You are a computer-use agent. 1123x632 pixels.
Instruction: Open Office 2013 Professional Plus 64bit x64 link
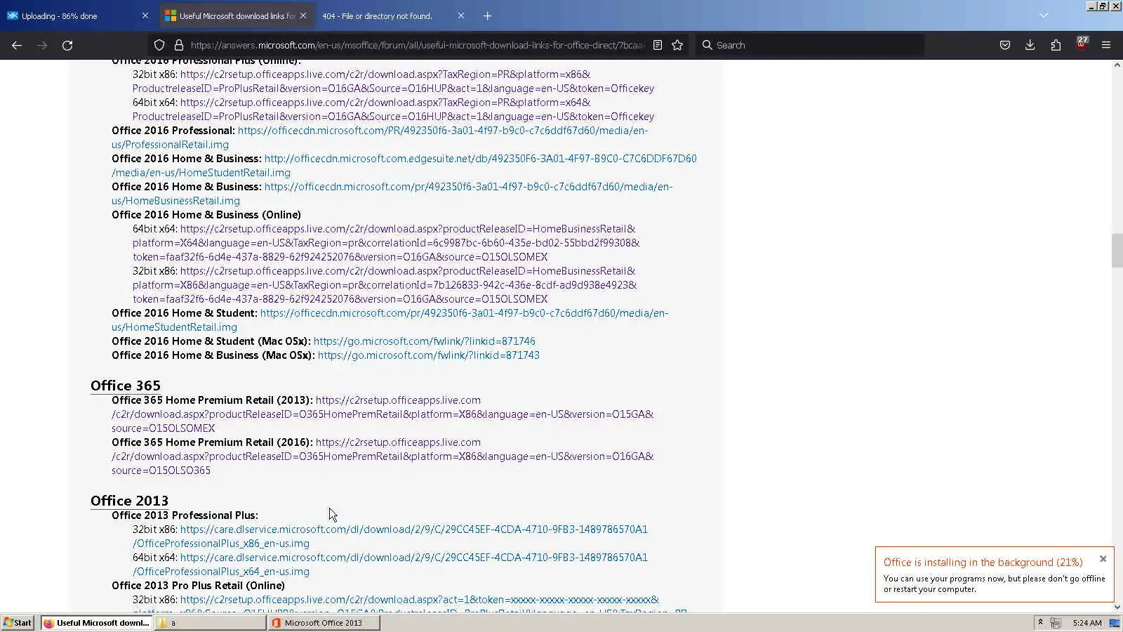390,565
